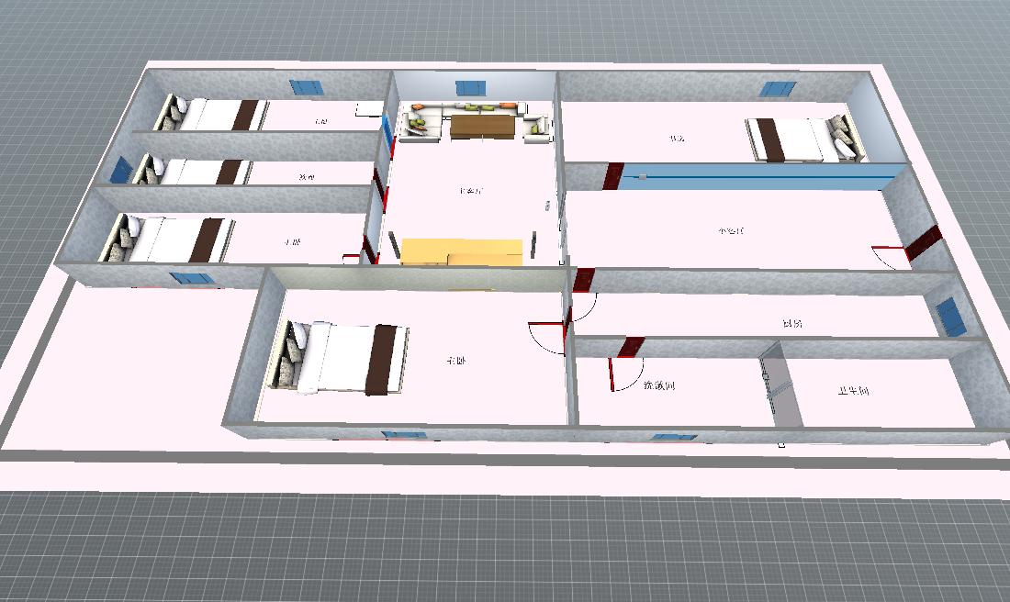Image resolution: width=1010 pixels, height=602 pixels.
Task: Select the bed in the middle left bedroom
Action: [x=195, y=172]
